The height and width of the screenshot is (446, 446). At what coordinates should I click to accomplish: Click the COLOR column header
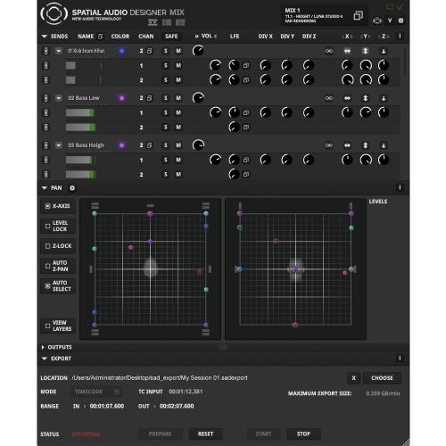coord(120,37)
